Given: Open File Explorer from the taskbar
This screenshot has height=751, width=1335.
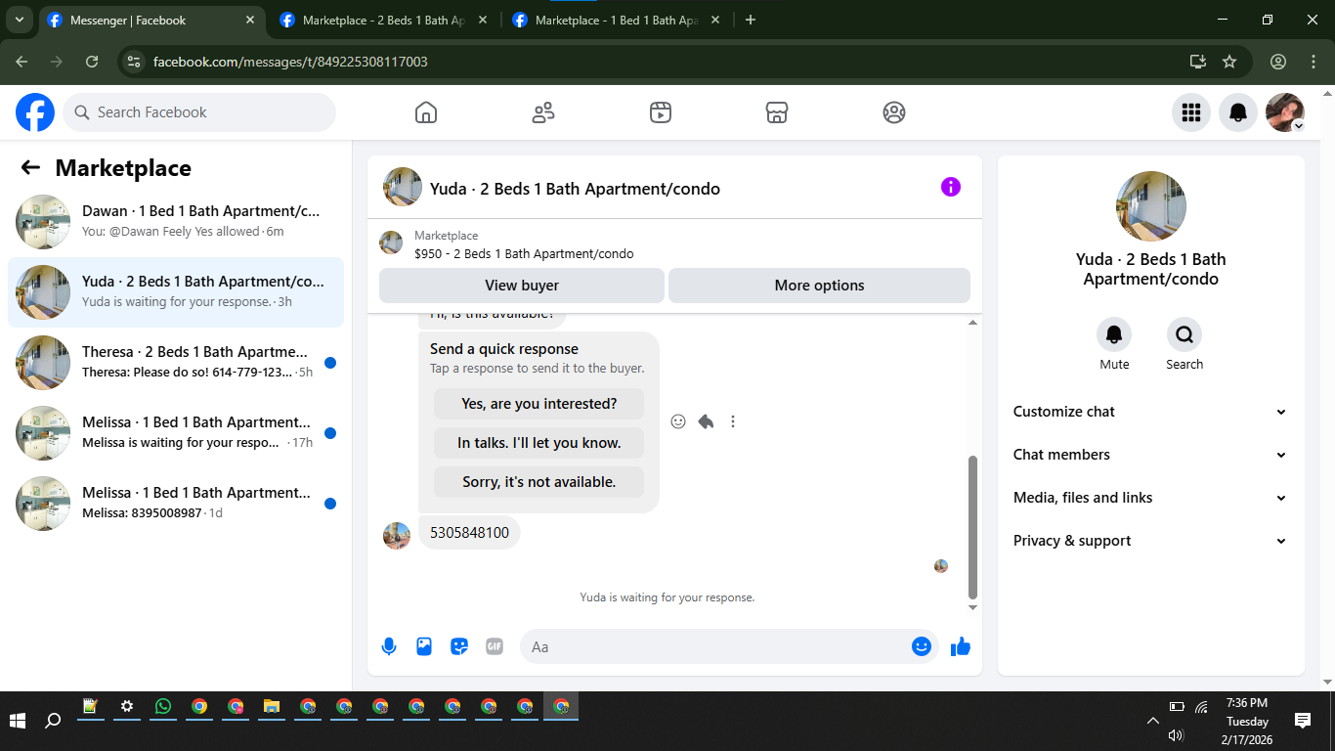Looking at the screenshot, I should click(x=271, y=706).
